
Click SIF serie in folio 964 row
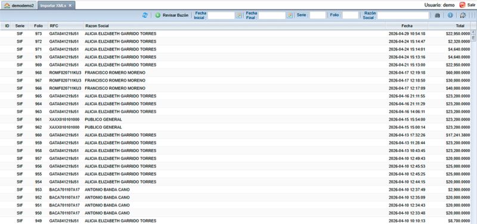pos(20,104)
